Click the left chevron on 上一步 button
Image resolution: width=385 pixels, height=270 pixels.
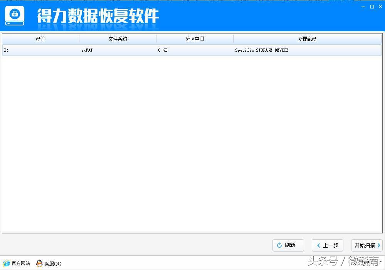tap(319, 245)
